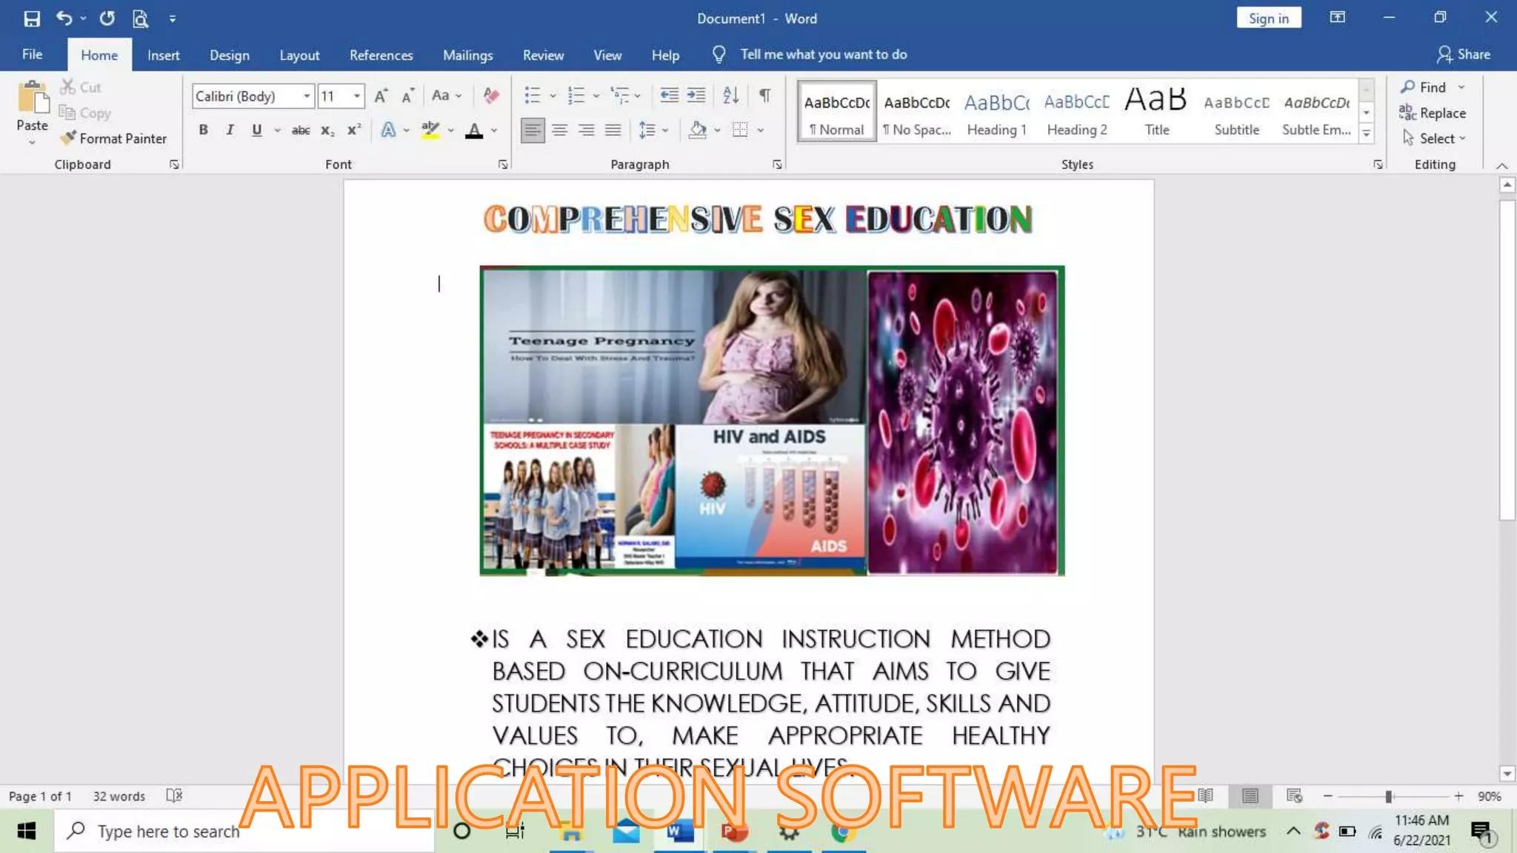This screenshot has width=1517, height=853.
Task: Select Align Left paragraph alignment
Action: click(x=533, y=130)
